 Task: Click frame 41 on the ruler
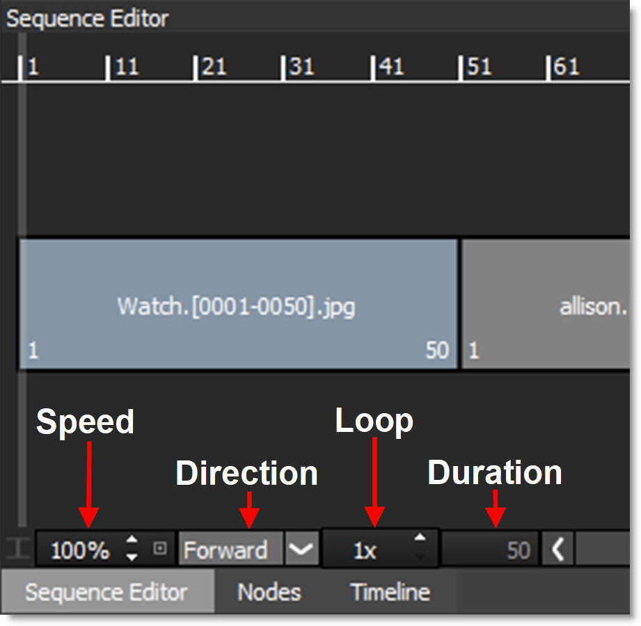(374, 68)
